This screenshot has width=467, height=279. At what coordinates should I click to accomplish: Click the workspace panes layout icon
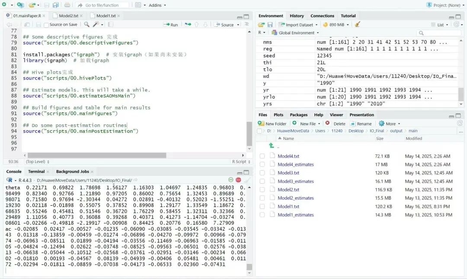138,5
